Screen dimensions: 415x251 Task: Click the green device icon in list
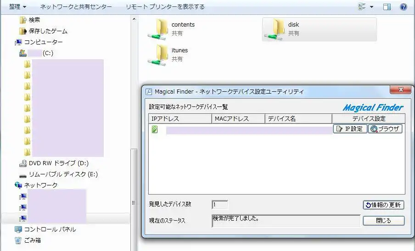[x=155, y=130]
